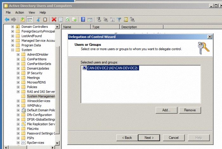Click the File Replication Service tree icon

point(23,124)
